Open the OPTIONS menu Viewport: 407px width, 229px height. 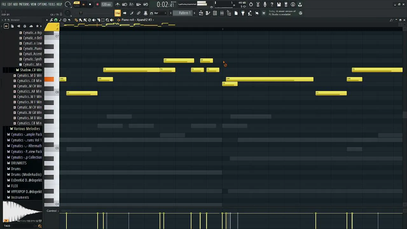pos(42,4)
